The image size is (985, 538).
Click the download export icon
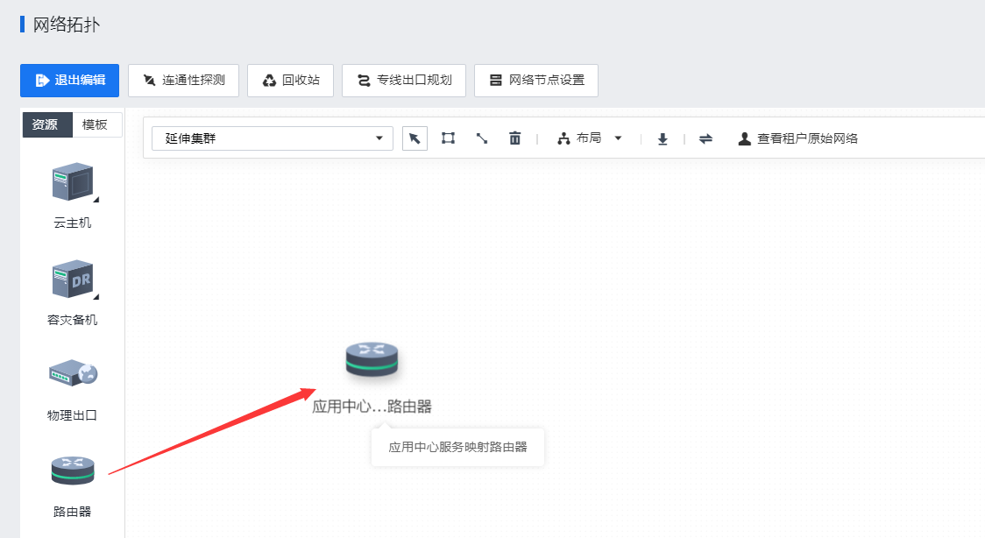click(x=663, y=138)
